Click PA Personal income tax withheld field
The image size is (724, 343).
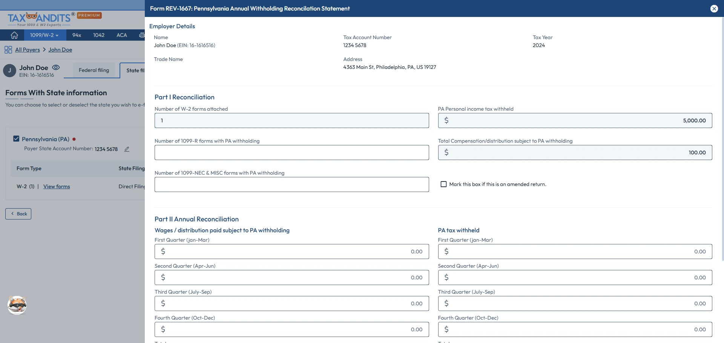point(575,120)
